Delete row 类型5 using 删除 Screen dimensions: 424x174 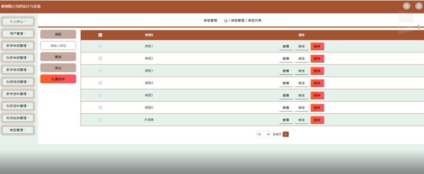pyautogui.click(x=317, y=95)
